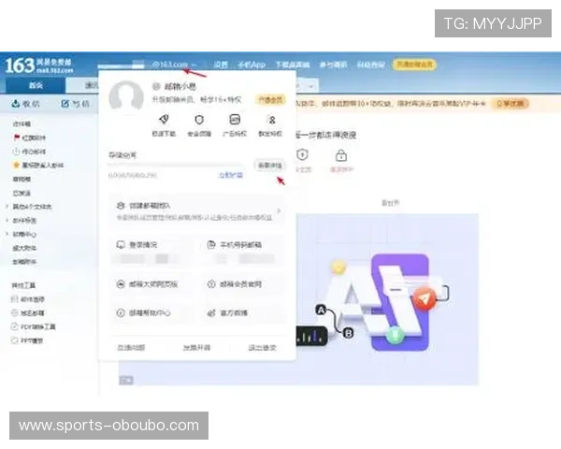Open the mailbox help center info icon
The height and width of the screenshot is (449, 561).
121,313
